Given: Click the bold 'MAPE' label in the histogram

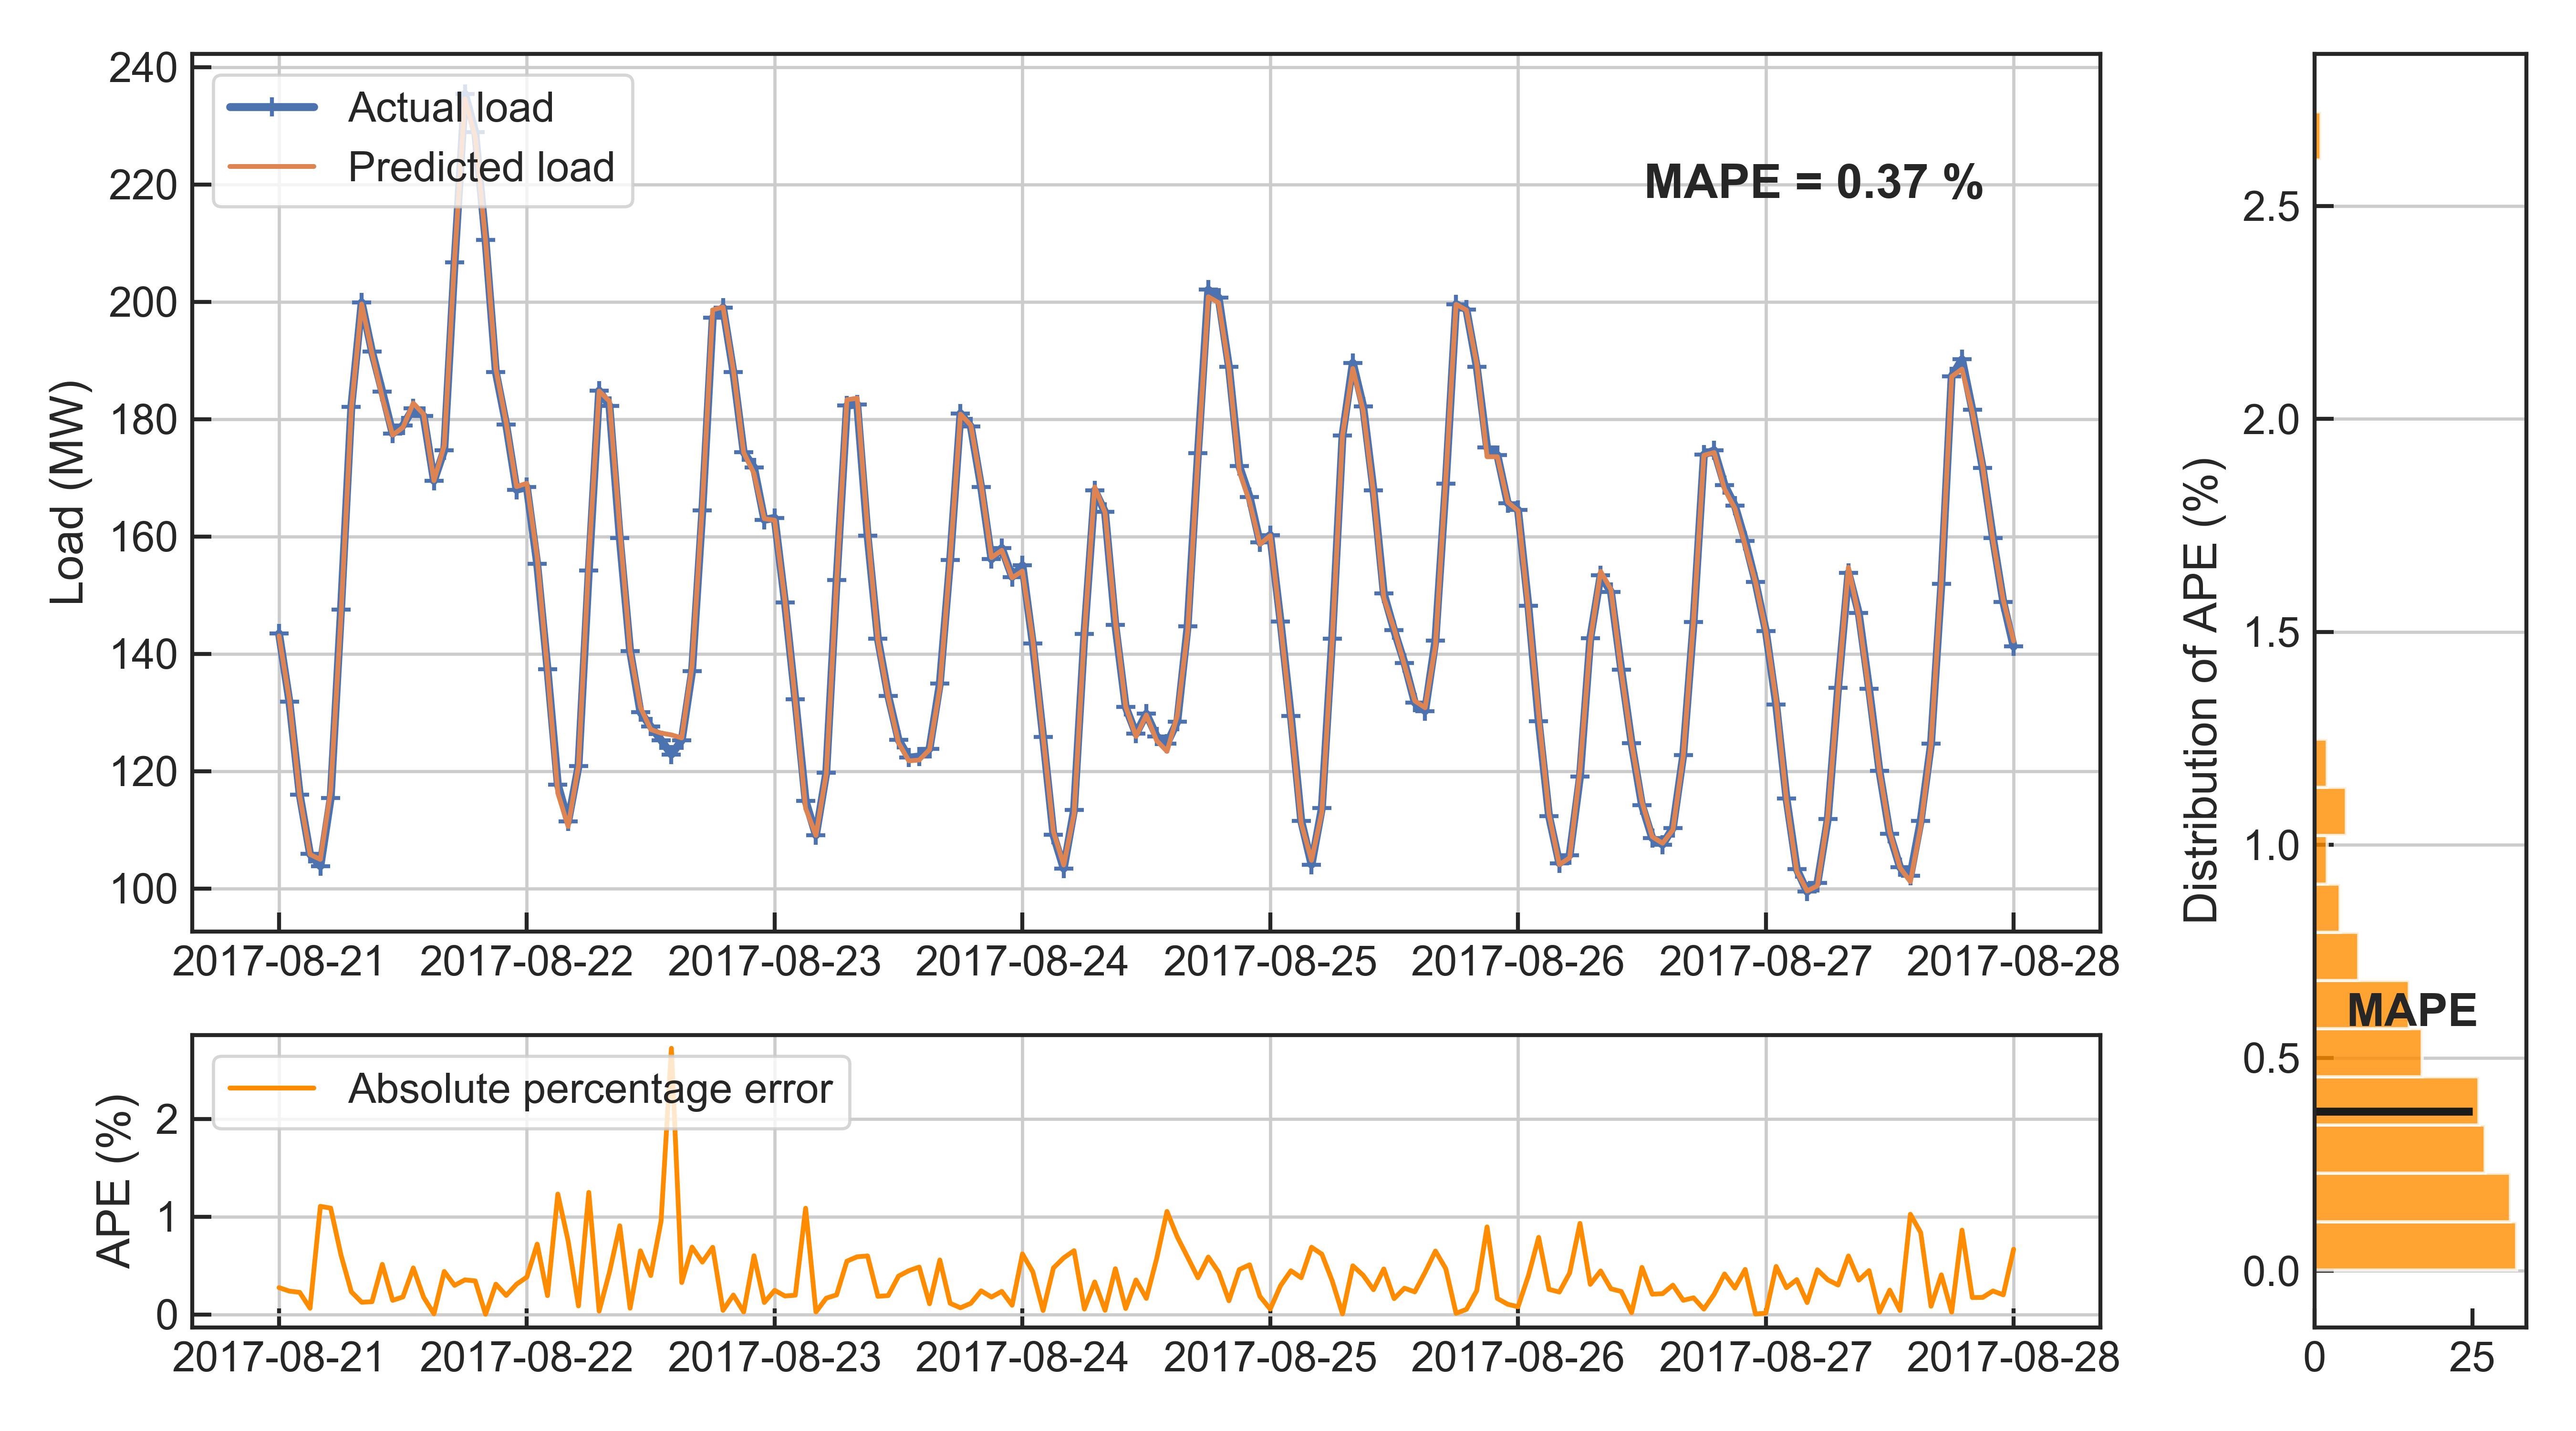Looking at the screenshot, I should click(2411, 1010).
